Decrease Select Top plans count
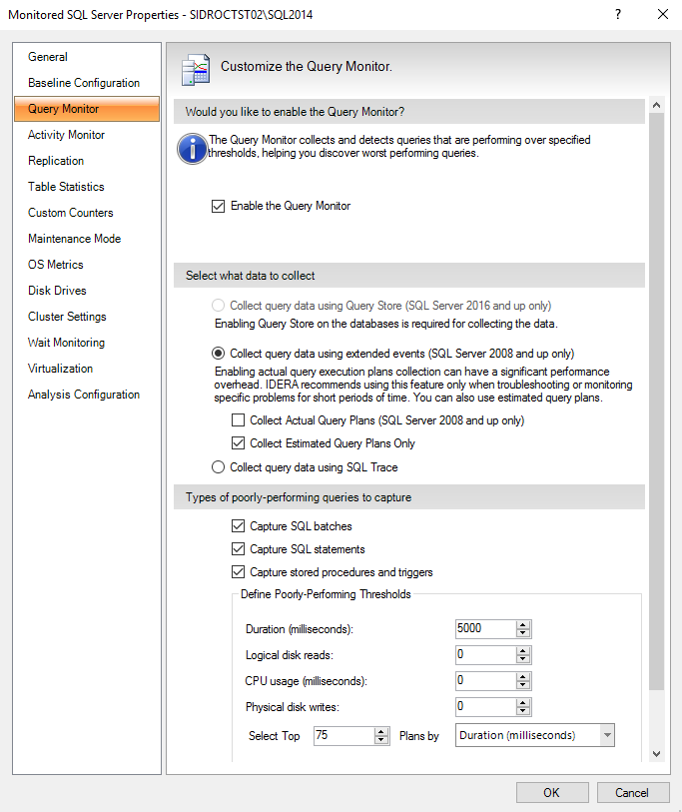The height and width of the screenshot is (812, 682). coord(381,739)
